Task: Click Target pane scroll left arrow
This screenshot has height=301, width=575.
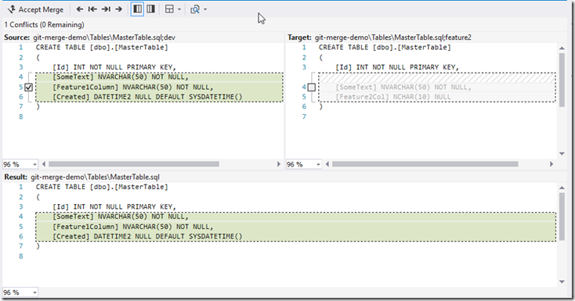Action: (327, 164)
